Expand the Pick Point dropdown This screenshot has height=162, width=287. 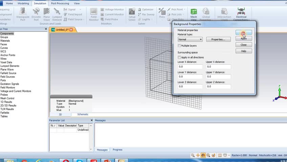coord(184,9)
